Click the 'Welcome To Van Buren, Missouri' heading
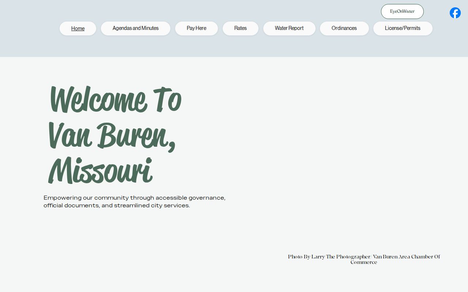The image size is (468, 292). point(115,134)
